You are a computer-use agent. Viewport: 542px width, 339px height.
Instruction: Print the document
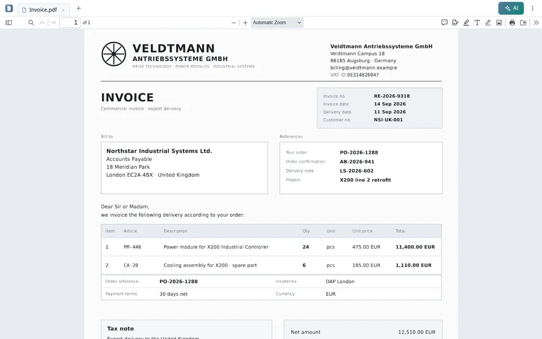[512, 23]
